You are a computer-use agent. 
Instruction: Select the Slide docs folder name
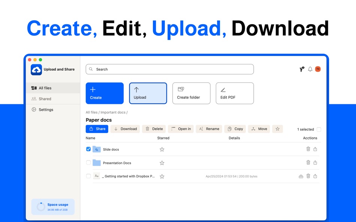(x=111, y=149)
